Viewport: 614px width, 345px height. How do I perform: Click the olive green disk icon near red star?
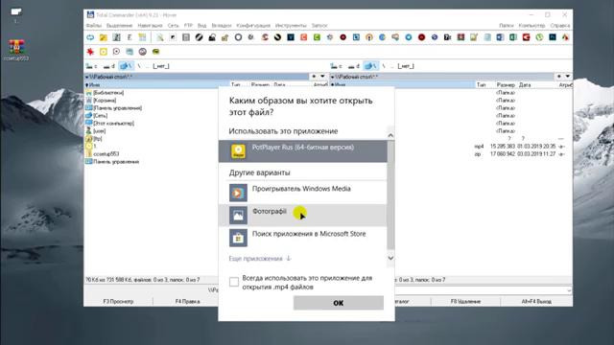coord(155,52)
